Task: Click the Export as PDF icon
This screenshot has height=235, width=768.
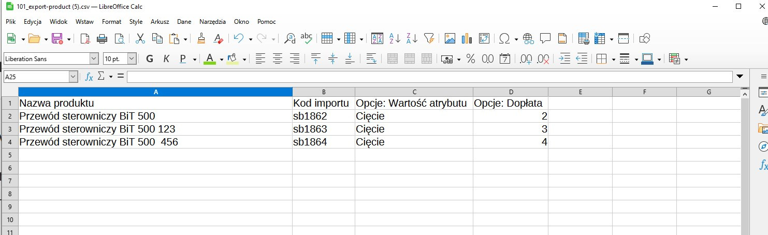Action: pyautogui.click(x=85, y=38)
